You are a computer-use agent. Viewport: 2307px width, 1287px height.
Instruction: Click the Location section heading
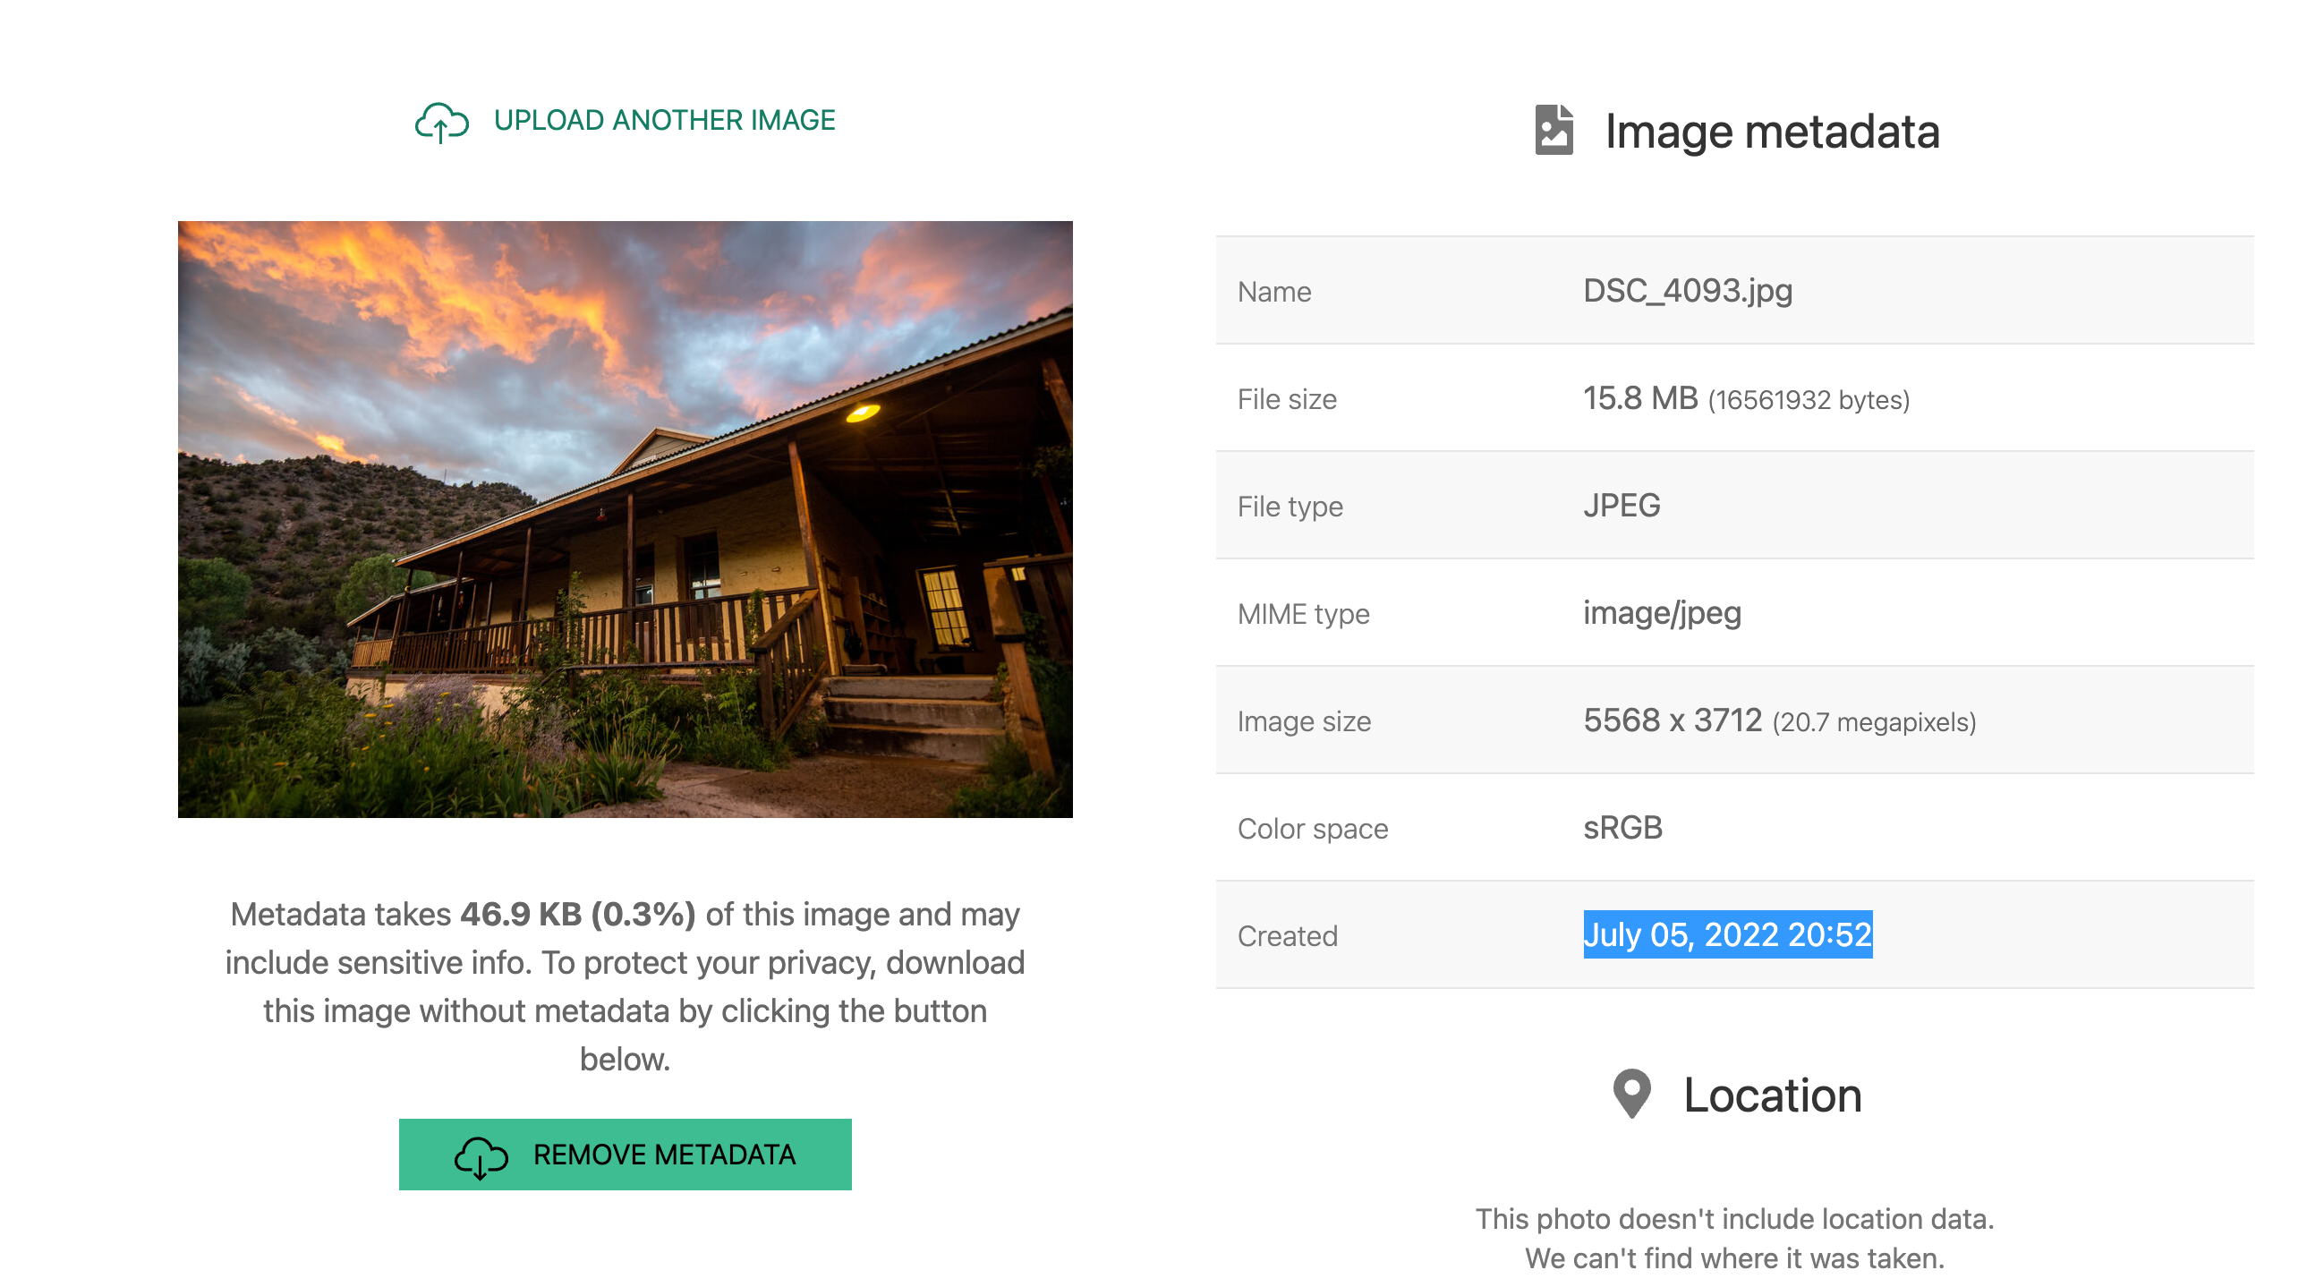coord(1772,1095)
